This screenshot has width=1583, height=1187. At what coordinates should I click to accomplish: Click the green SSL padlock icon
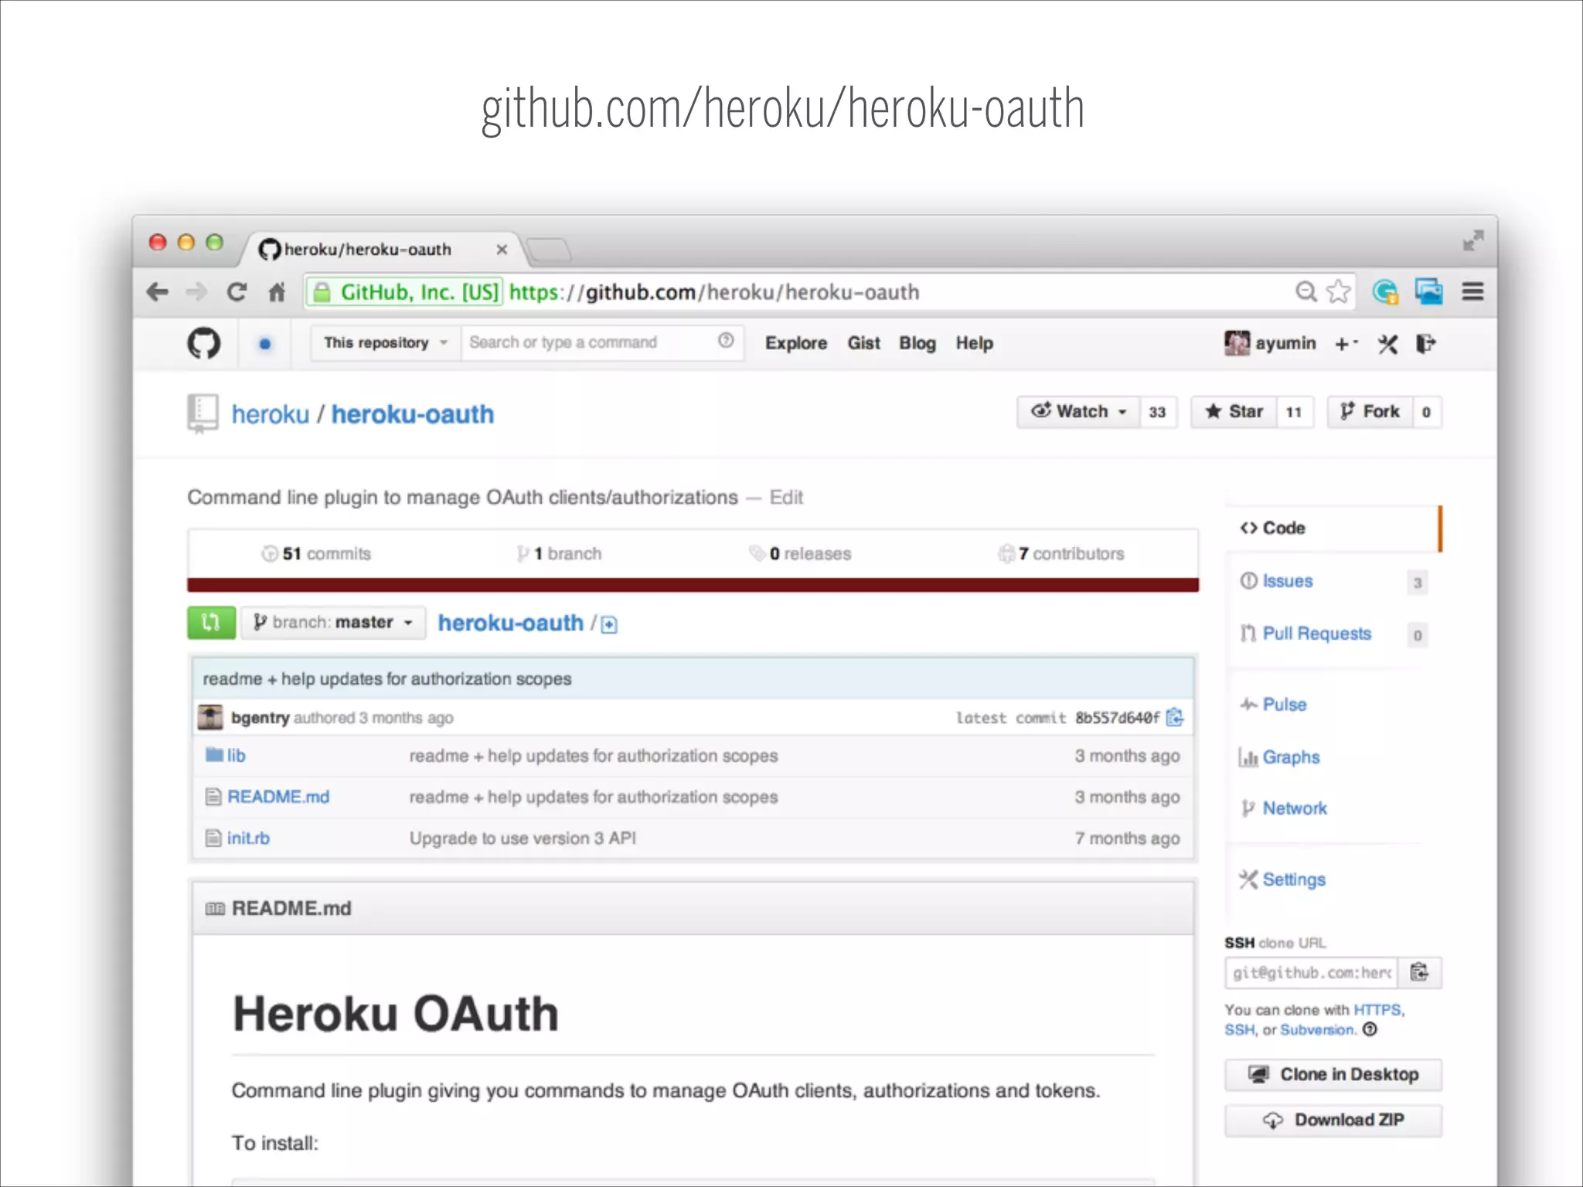coord(322,292)
